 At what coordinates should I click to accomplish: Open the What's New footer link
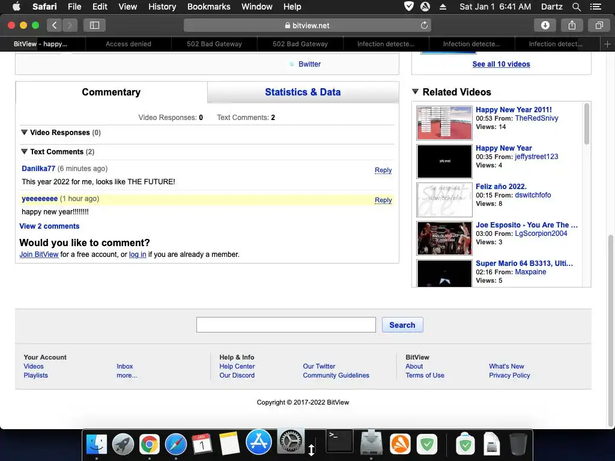click(x=506, y=366)
